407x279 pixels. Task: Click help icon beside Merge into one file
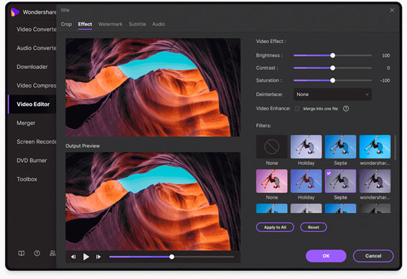[x=346, y=108]
